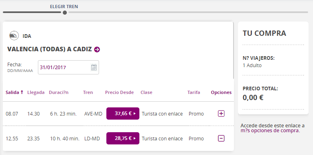Expand options for the 08.07 train
The width and height of the screenshot is (313, 155).
tap(221, 114)
